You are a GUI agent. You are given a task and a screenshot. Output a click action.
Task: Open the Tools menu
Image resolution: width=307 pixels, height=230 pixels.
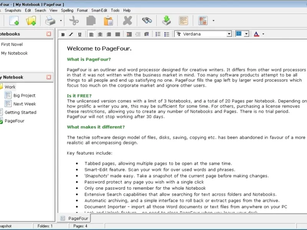click(x=115, y=10)
